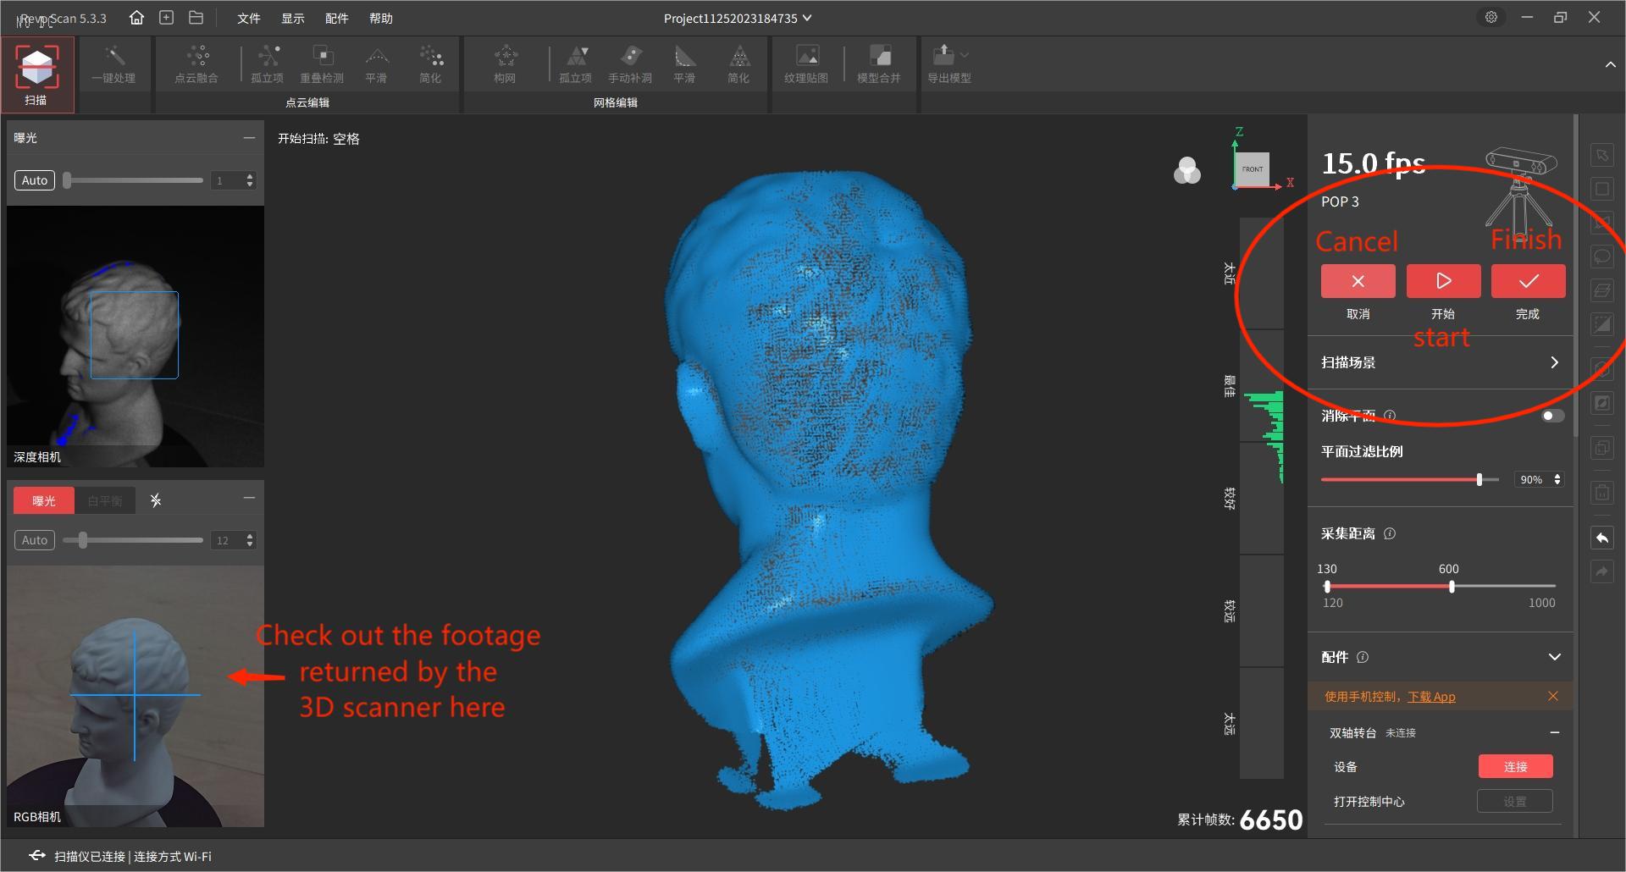
Task: Click the RGB exposure value field
Action: tap(233, 540)
